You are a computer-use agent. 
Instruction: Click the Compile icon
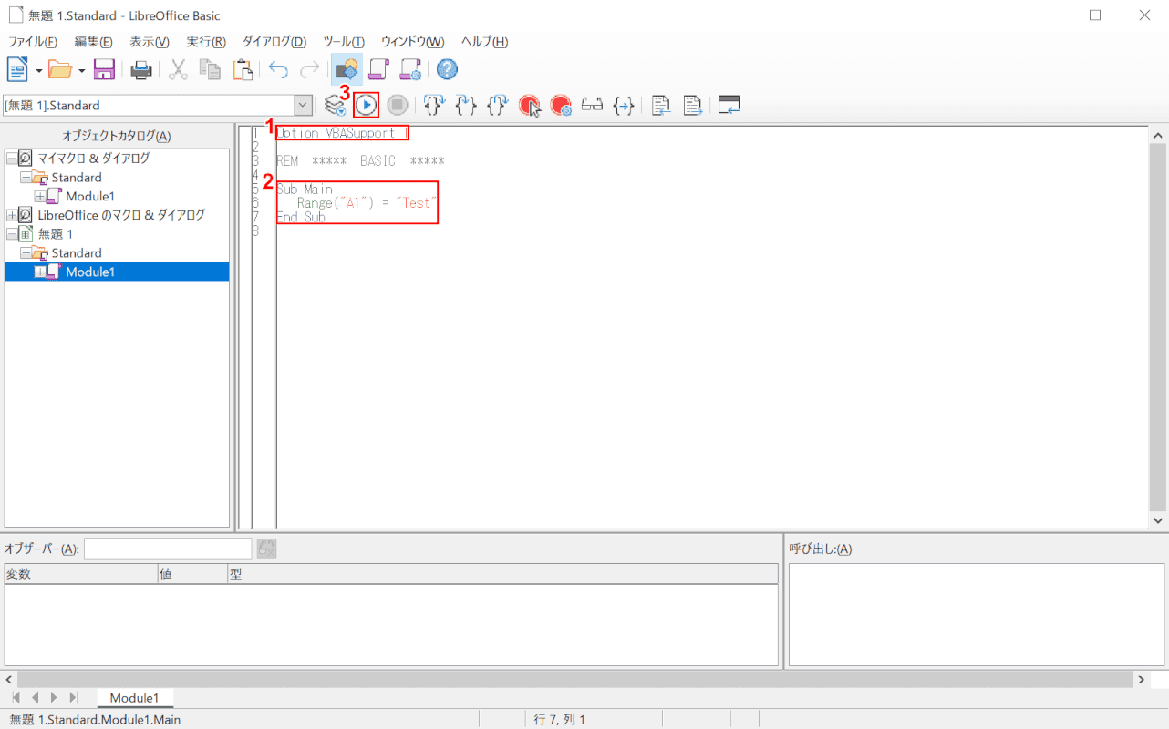[335, 106]
